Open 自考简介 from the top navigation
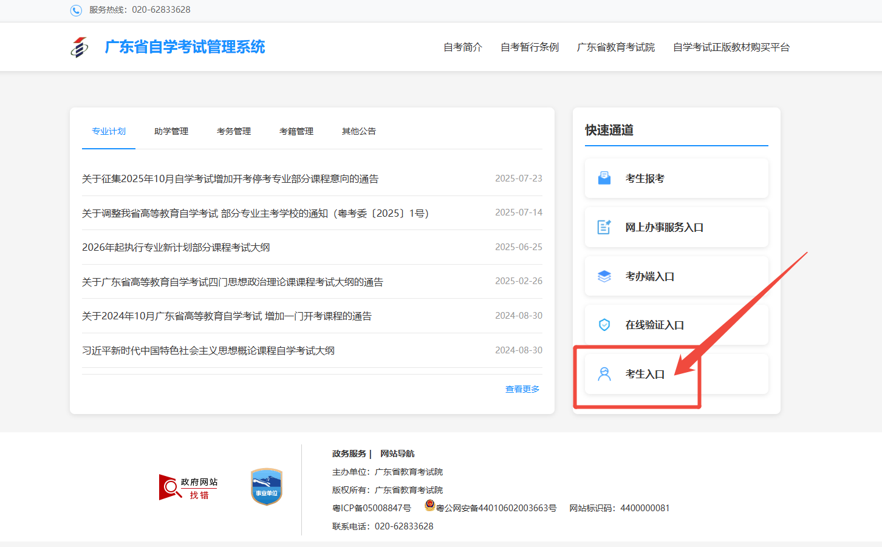Image resolution: width=882 pixels, height=547 pixels. click(x=462, y=47)
